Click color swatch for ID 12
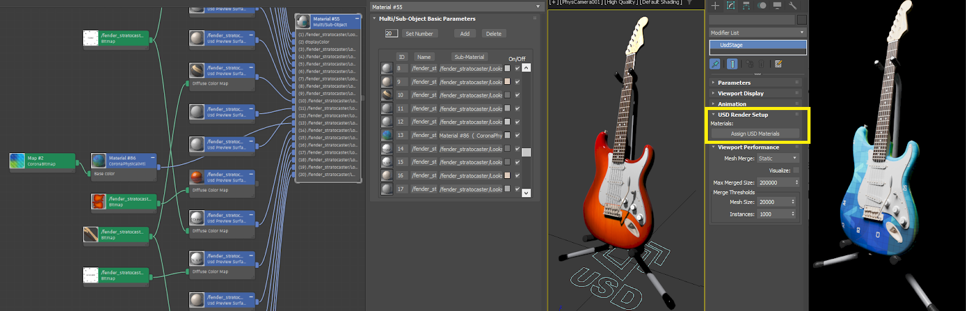The image size is (966, 311). [x=508, y=122]
